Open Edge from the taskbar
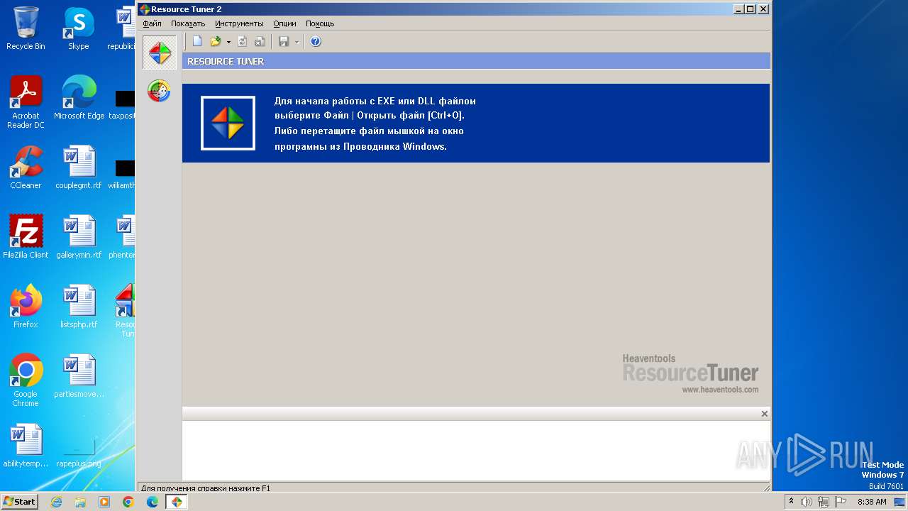Image resolution: width=908 pixels, height=511 pixels. point(153,502)
